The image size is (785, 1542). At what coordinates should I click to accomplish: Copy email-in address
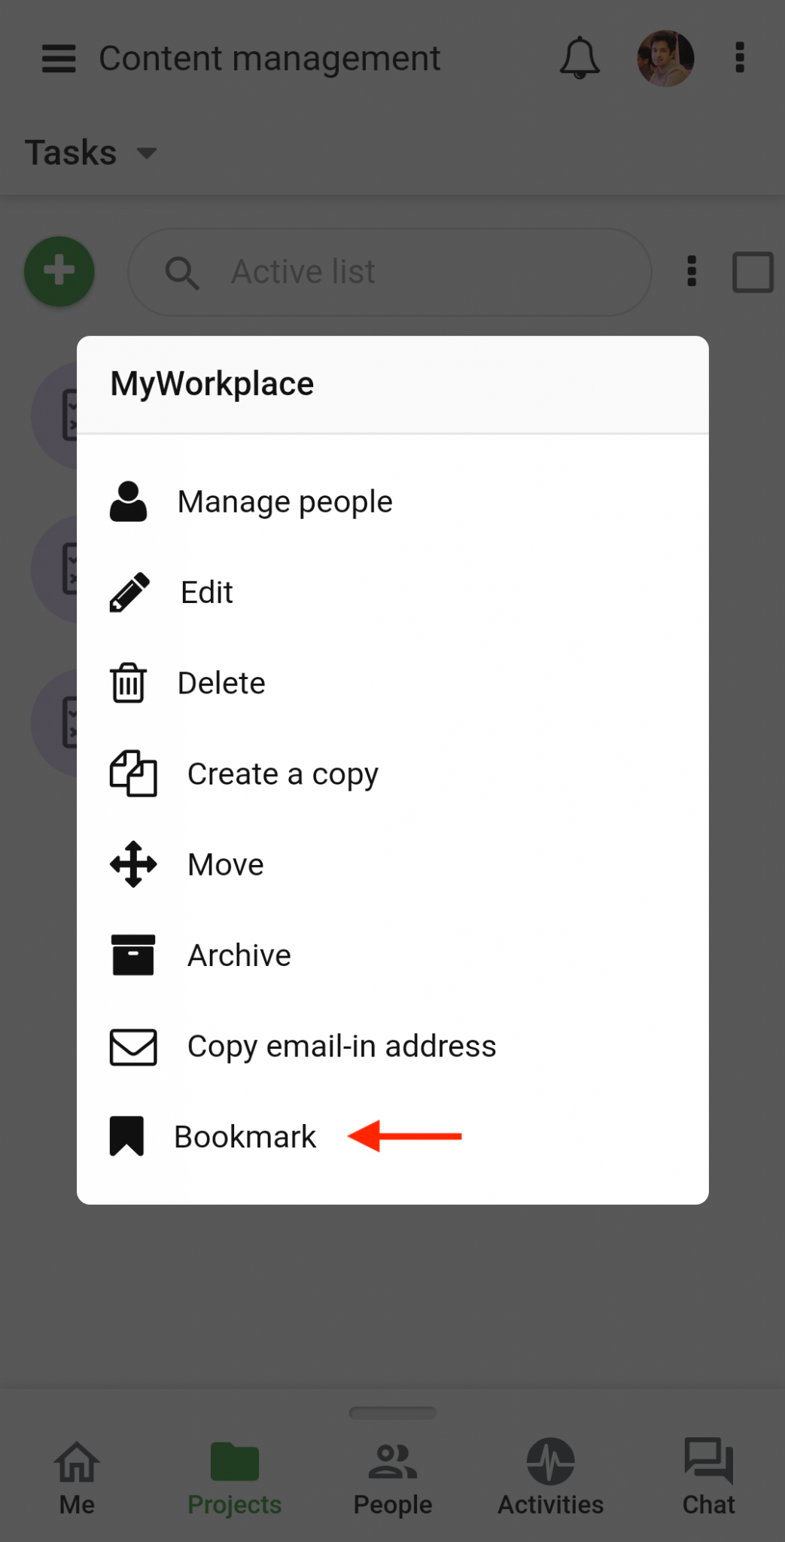coord(392,1046)
